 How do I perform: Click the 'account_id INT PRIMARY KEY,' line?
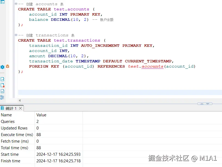[66, 15]
